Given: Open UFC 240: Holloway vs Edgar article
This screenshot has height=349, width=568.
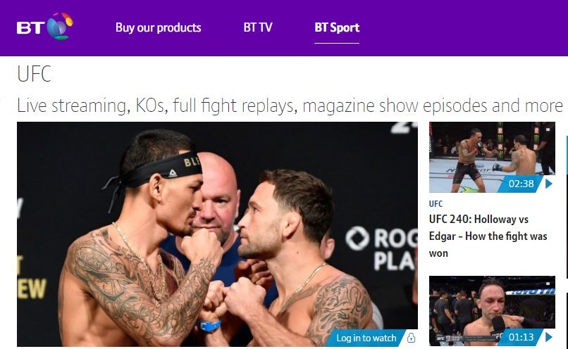Looking at the screenshot, I should [488, 236].
